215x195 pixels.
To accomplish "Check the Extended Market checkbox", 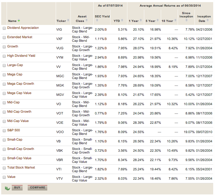I will point(4,38).
